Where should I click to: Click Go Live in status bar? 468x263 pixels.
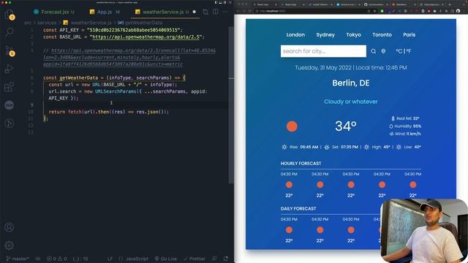(x=166, y=259)
